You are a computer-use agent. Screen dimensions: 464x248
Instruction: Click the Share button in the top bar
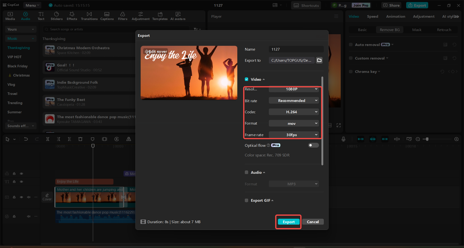coord(391,5)
